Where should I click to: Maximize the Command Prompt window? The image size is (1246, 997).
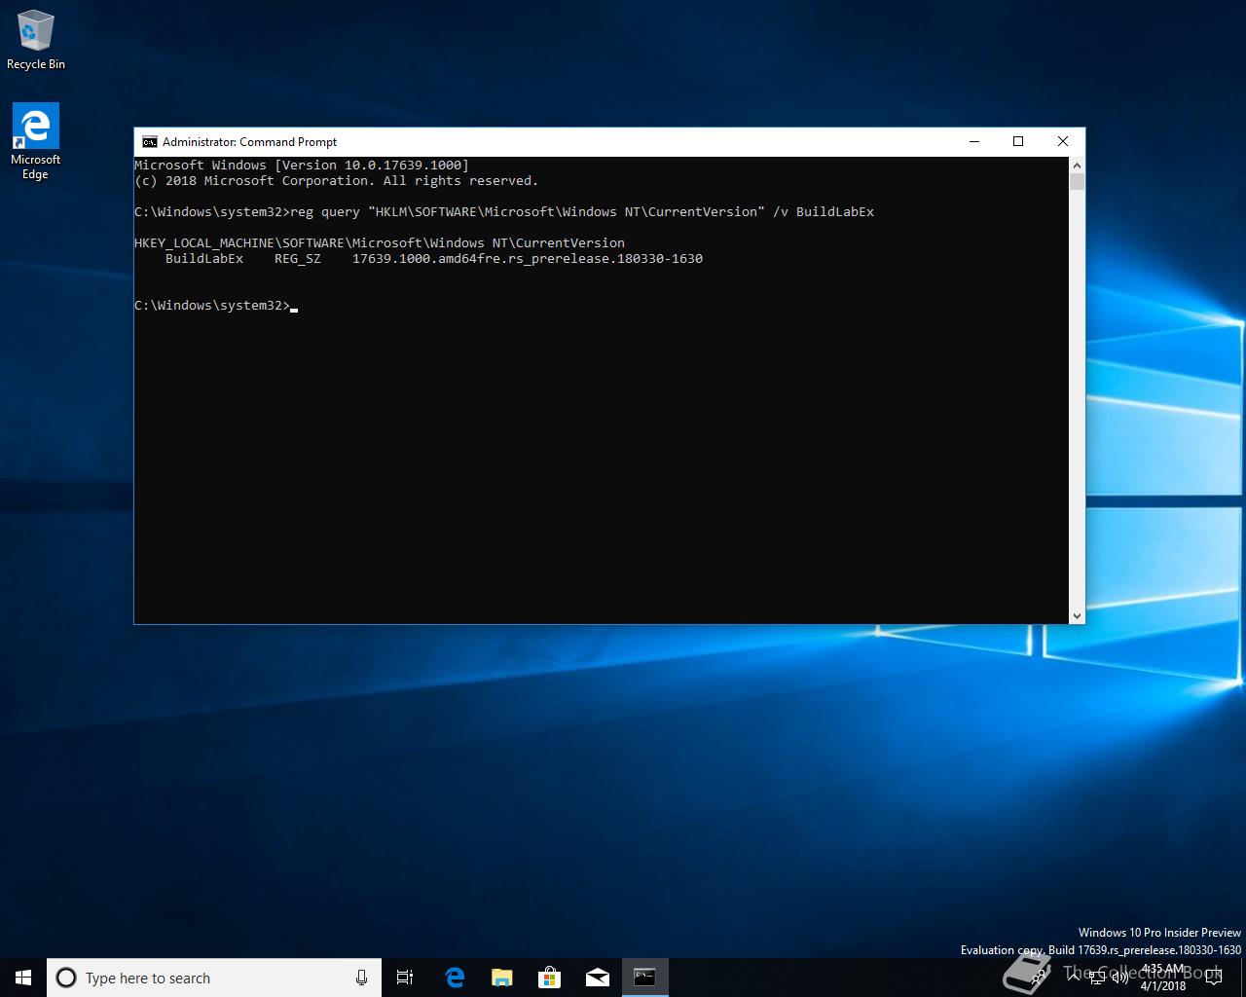[1018, 141]
